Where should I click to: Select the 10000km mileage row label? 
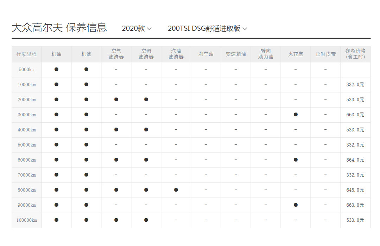[26, 85]
